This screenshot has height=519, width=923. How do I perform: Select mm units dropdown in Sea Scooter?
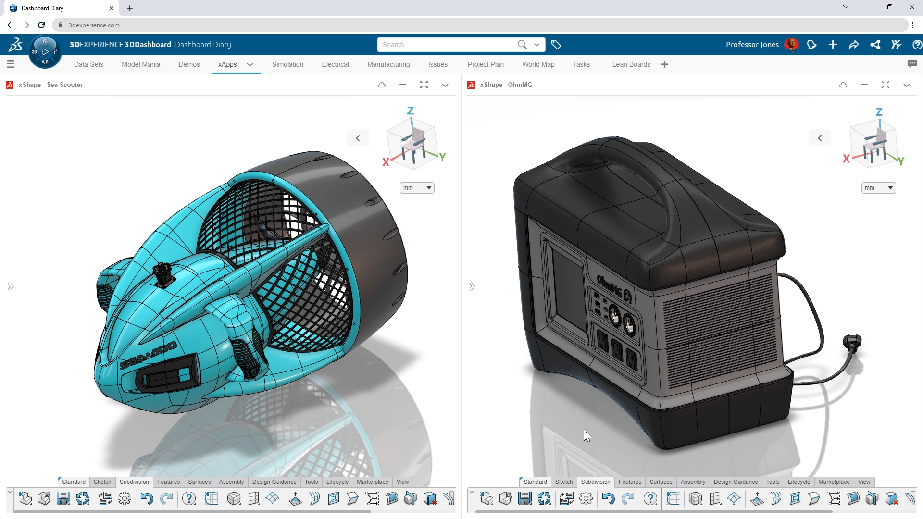[416, 187]
